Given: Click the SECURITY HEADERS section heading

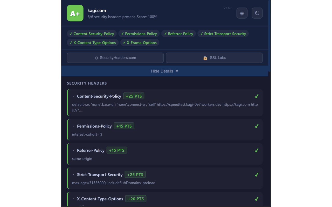Looking at the screenshot, I should point(87,83).
